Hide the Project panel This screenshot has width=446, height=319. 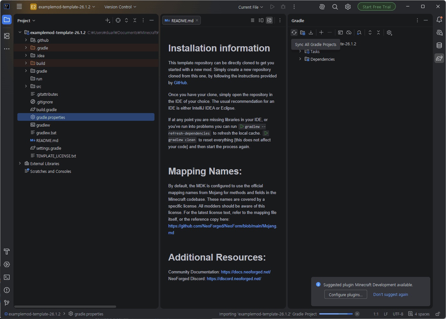[152, 20]
